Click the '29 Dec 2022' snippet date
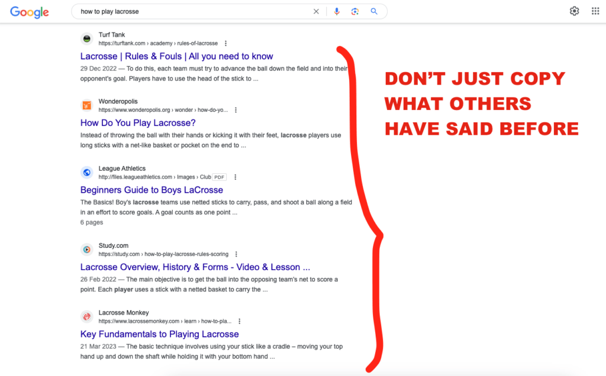 98,69
